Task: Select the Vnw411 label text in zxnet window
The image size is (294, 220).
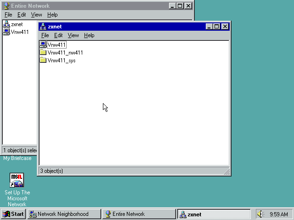Action: coord(57,45)
